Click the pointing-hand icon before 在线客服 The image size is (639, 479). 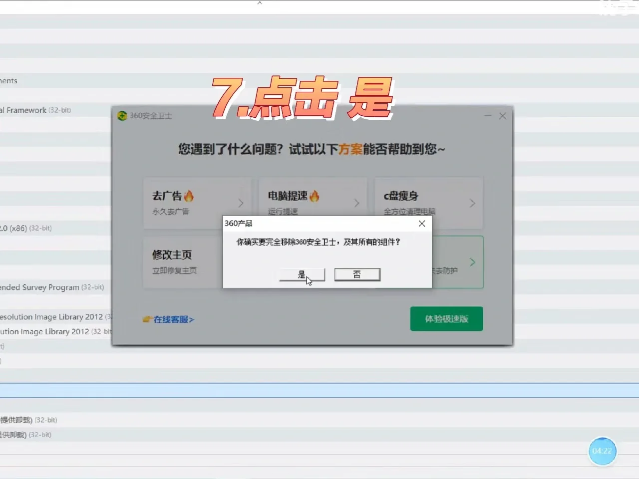146,319
